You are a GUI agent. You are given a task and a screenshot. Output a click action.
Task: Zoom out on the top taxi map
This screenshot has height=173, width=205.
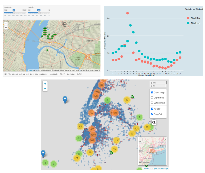pyautogui.click(x=6, y=27)
